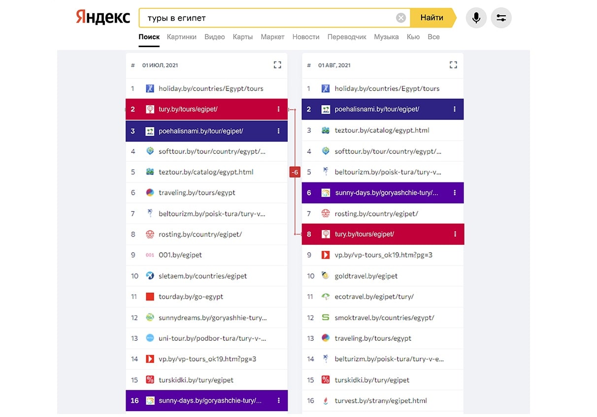Open the Маркет tab
The height and width of the screenshot is (417, 597).
(272, 37)
